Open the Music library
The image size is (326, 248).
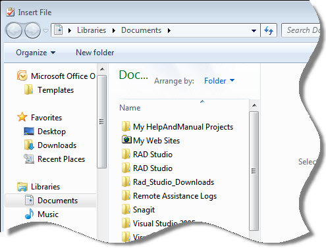pyautogui.click(x=48, y=214)
